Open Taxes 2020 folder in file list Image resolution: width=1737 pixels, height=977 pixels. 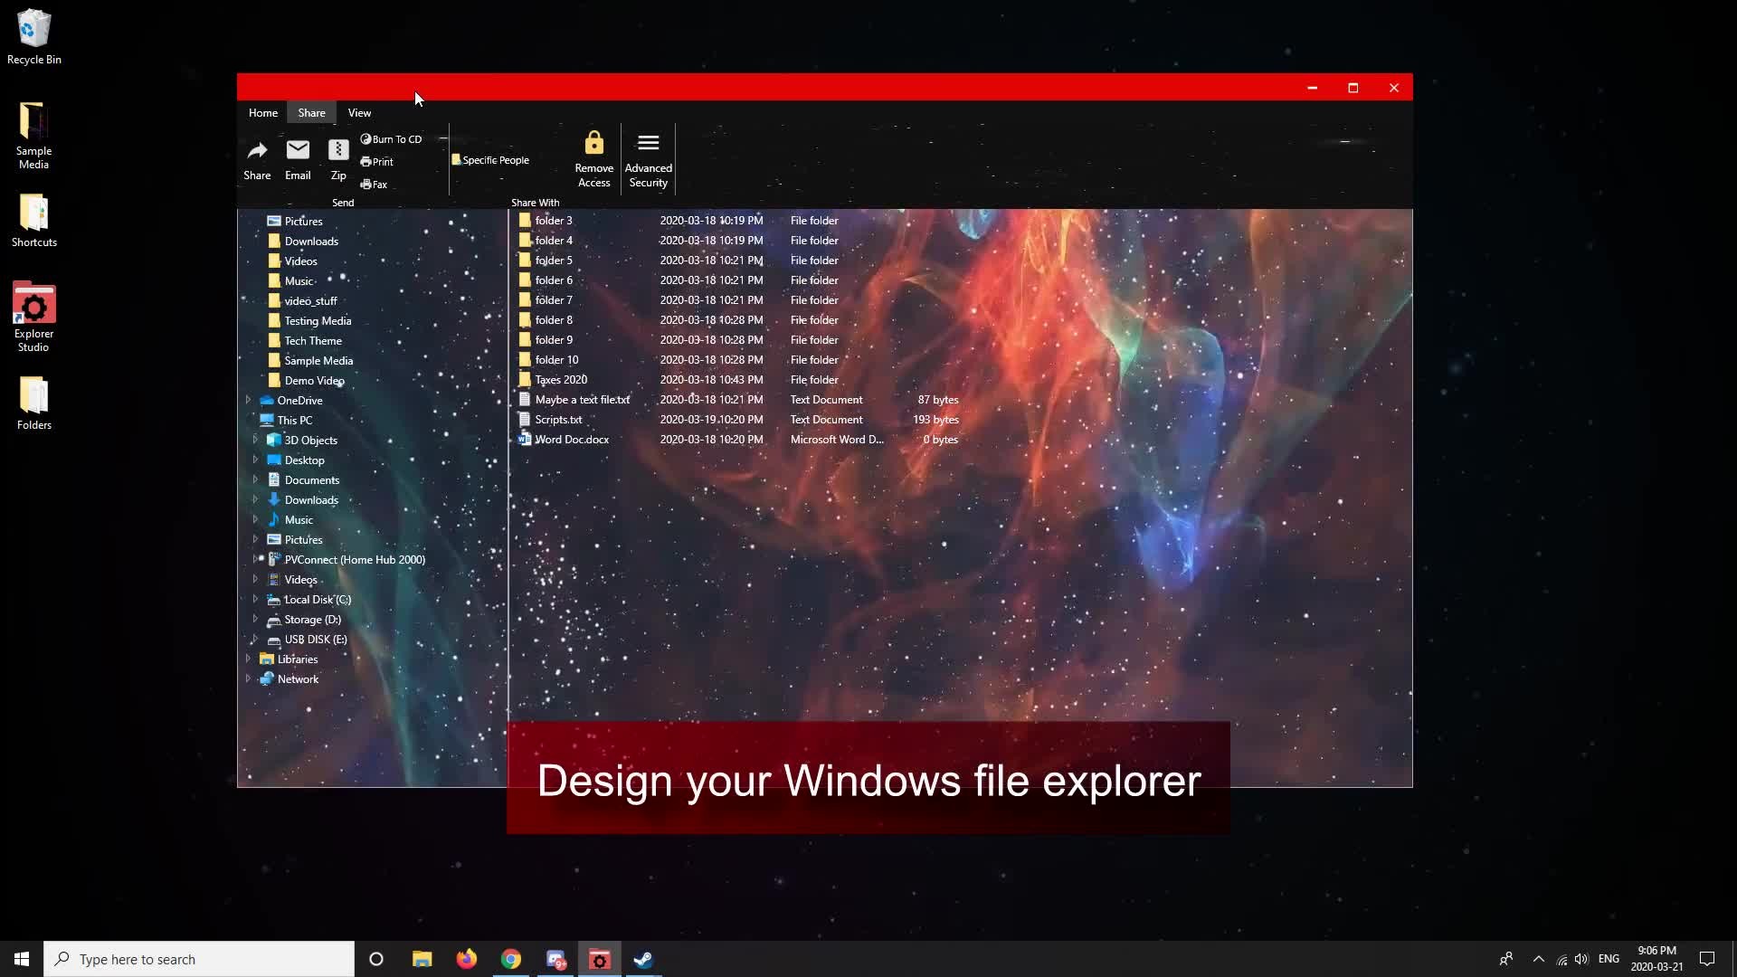click(x=560, y=380)
